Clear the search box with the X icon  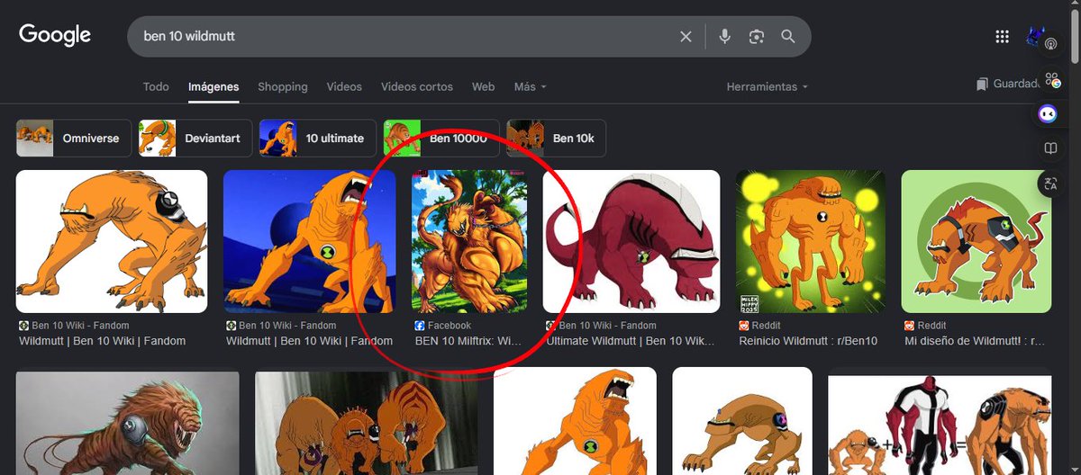[x=686, y=37]
